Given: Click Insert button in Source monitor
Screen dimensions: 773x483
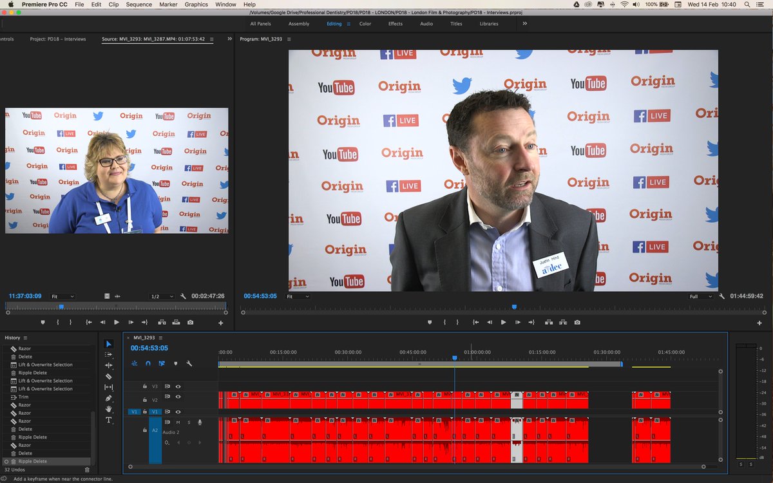Looking at the screenshot, I should tap(162, 322).
